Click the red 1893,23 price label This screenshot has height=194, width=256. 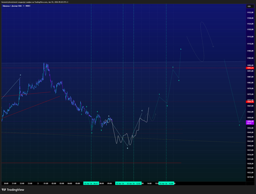(250, 68)
